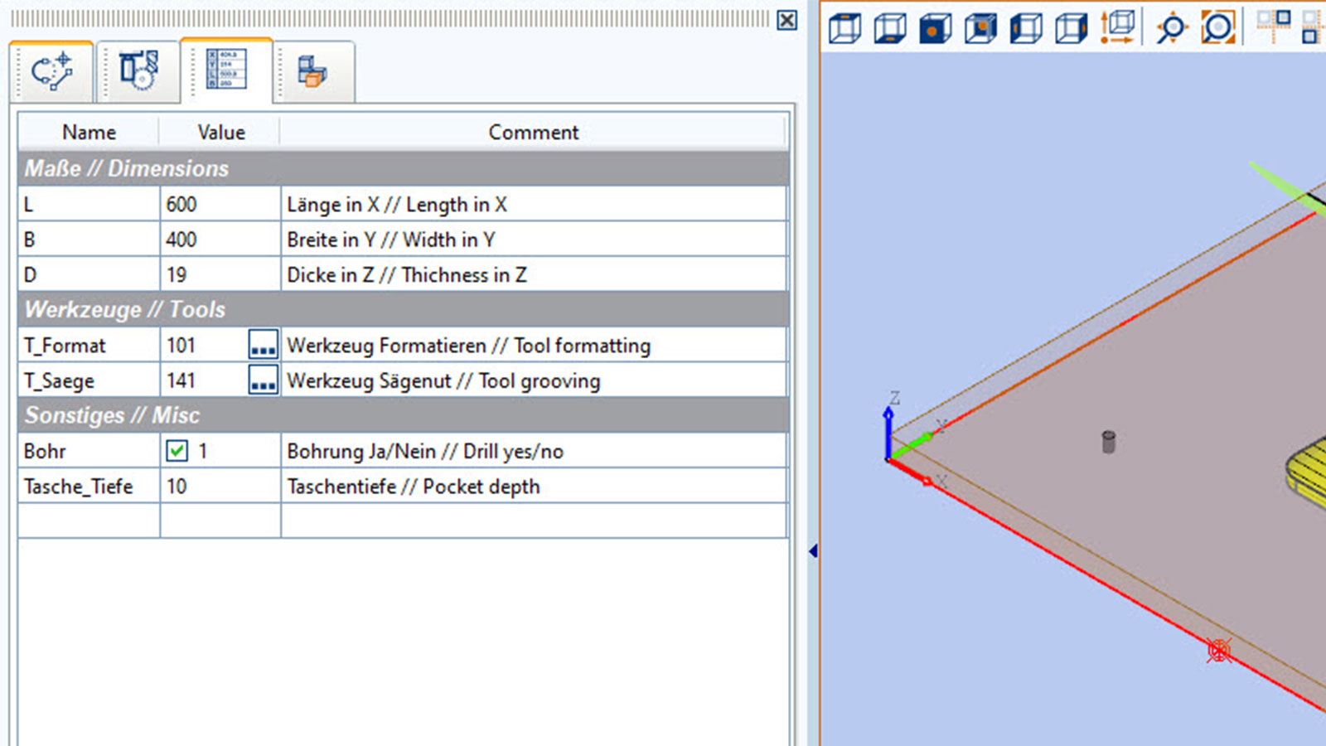Activate the isometric view with axes icon
The width and height of the screenshot is (1326, 746).
[x=1119, y=27]
